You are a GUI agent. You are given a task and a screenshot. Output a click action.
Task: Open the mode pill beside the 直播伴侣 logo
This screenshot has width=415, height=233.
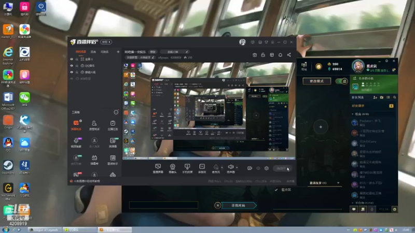coord(106,42)
